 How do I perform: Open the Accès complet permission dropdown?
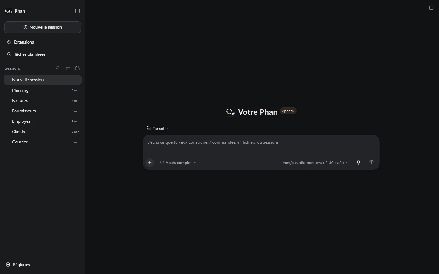(x=178, y=163)
